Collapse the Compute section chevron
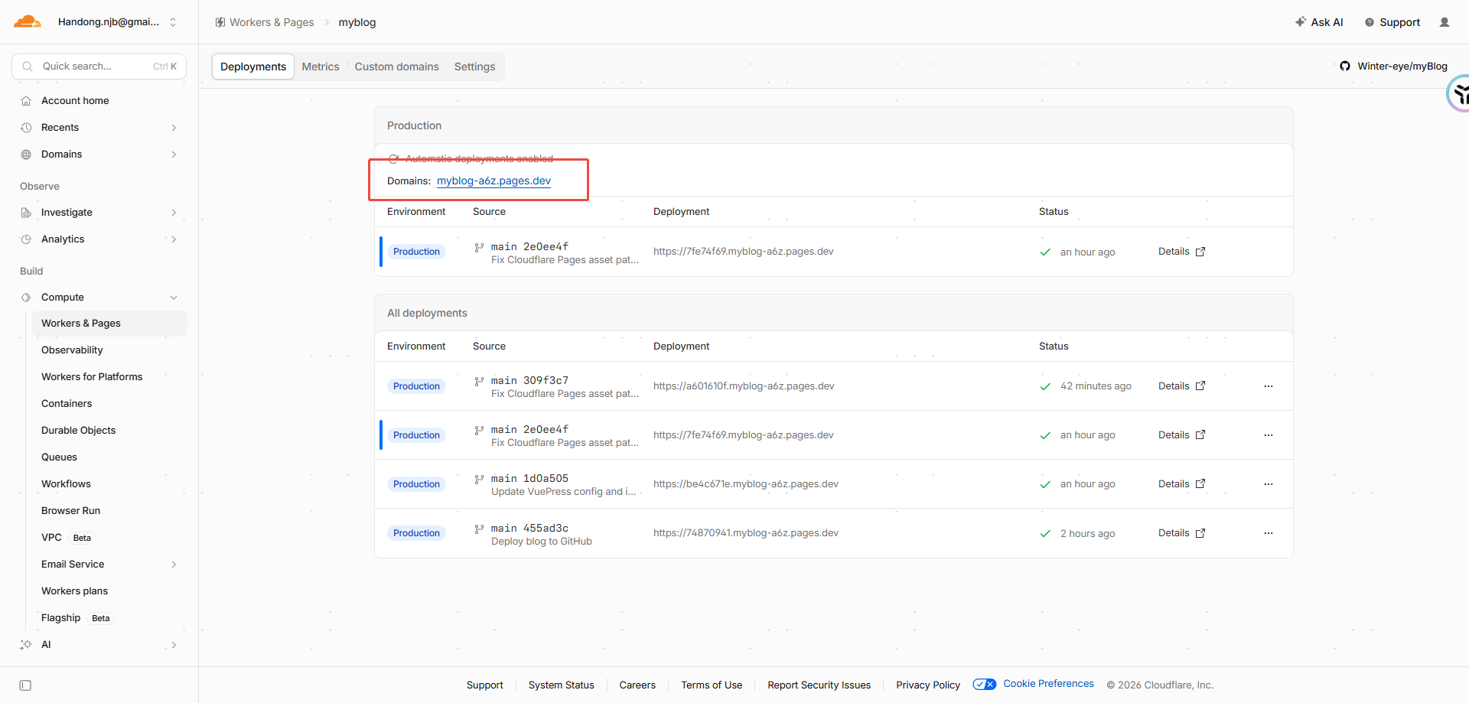The image size is (1469, 703). click(x=174, y=298)
